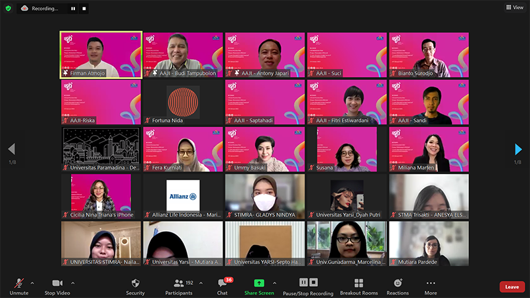Select Allianz Life Indonesia logo tile
Image resolution: width=530 pixels, height=298 pixels.
click(x=183, y=196)
